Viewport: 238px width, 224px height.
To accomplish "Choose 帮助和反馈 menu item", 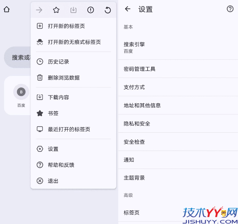I will 73,165.
